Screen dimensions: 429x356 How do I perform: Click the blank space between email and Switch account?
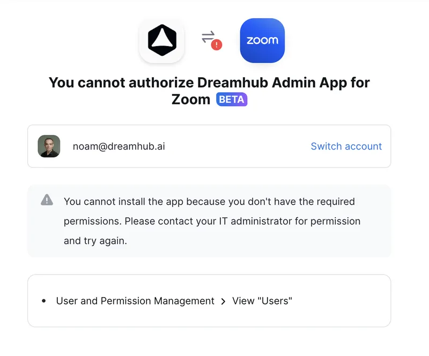pyautogui.click(x=238, y=146)
